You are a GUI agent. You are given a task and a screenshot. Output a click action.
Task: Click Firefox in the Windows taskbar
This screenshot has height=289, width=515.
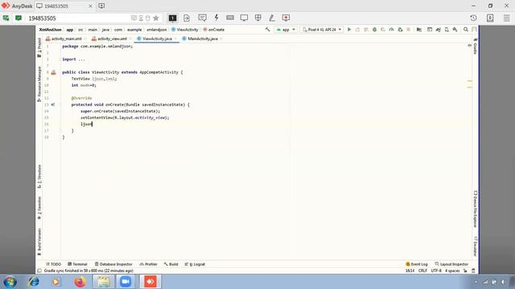click(x=80, y=282)
